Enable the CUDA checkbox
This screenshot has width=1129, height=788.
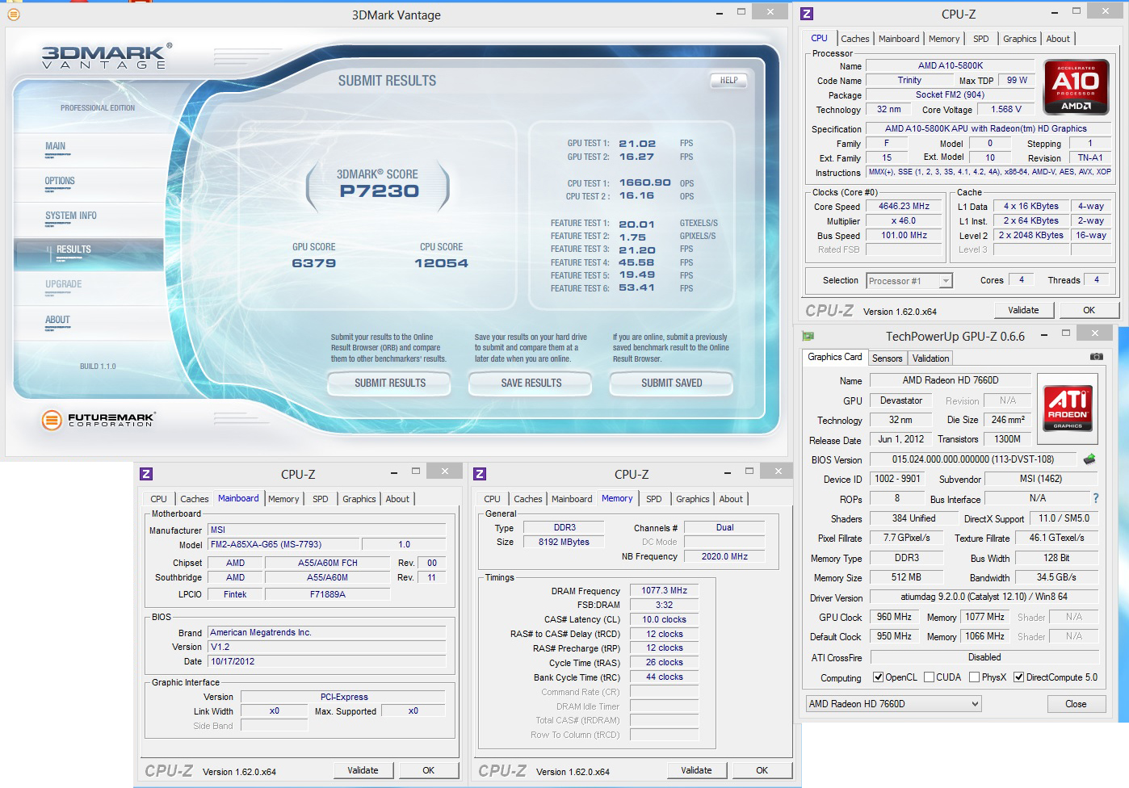tap(930, 677)
